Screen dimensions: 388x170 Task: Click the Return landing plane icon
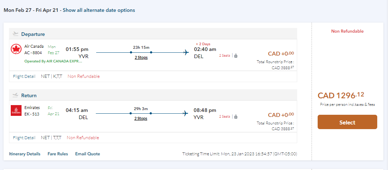15,95
